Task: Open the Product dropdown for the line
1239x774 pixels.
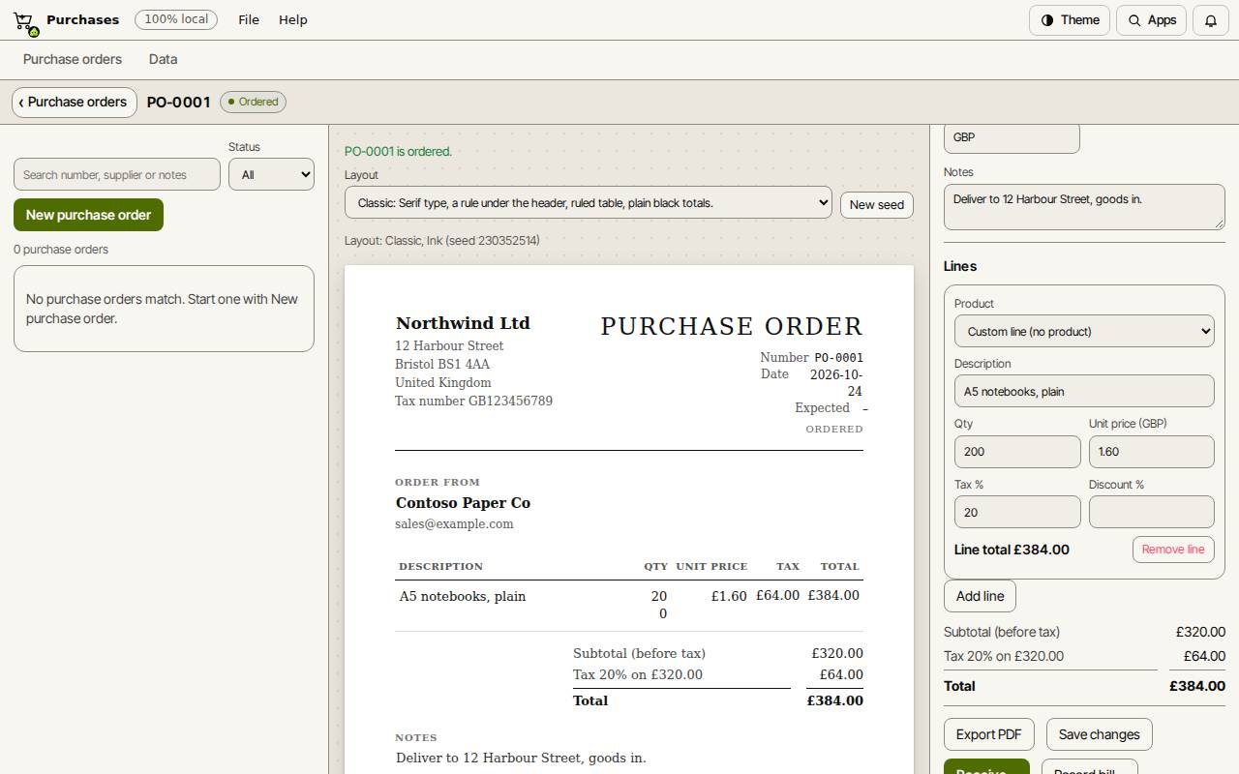Action: click(1084, 331)
